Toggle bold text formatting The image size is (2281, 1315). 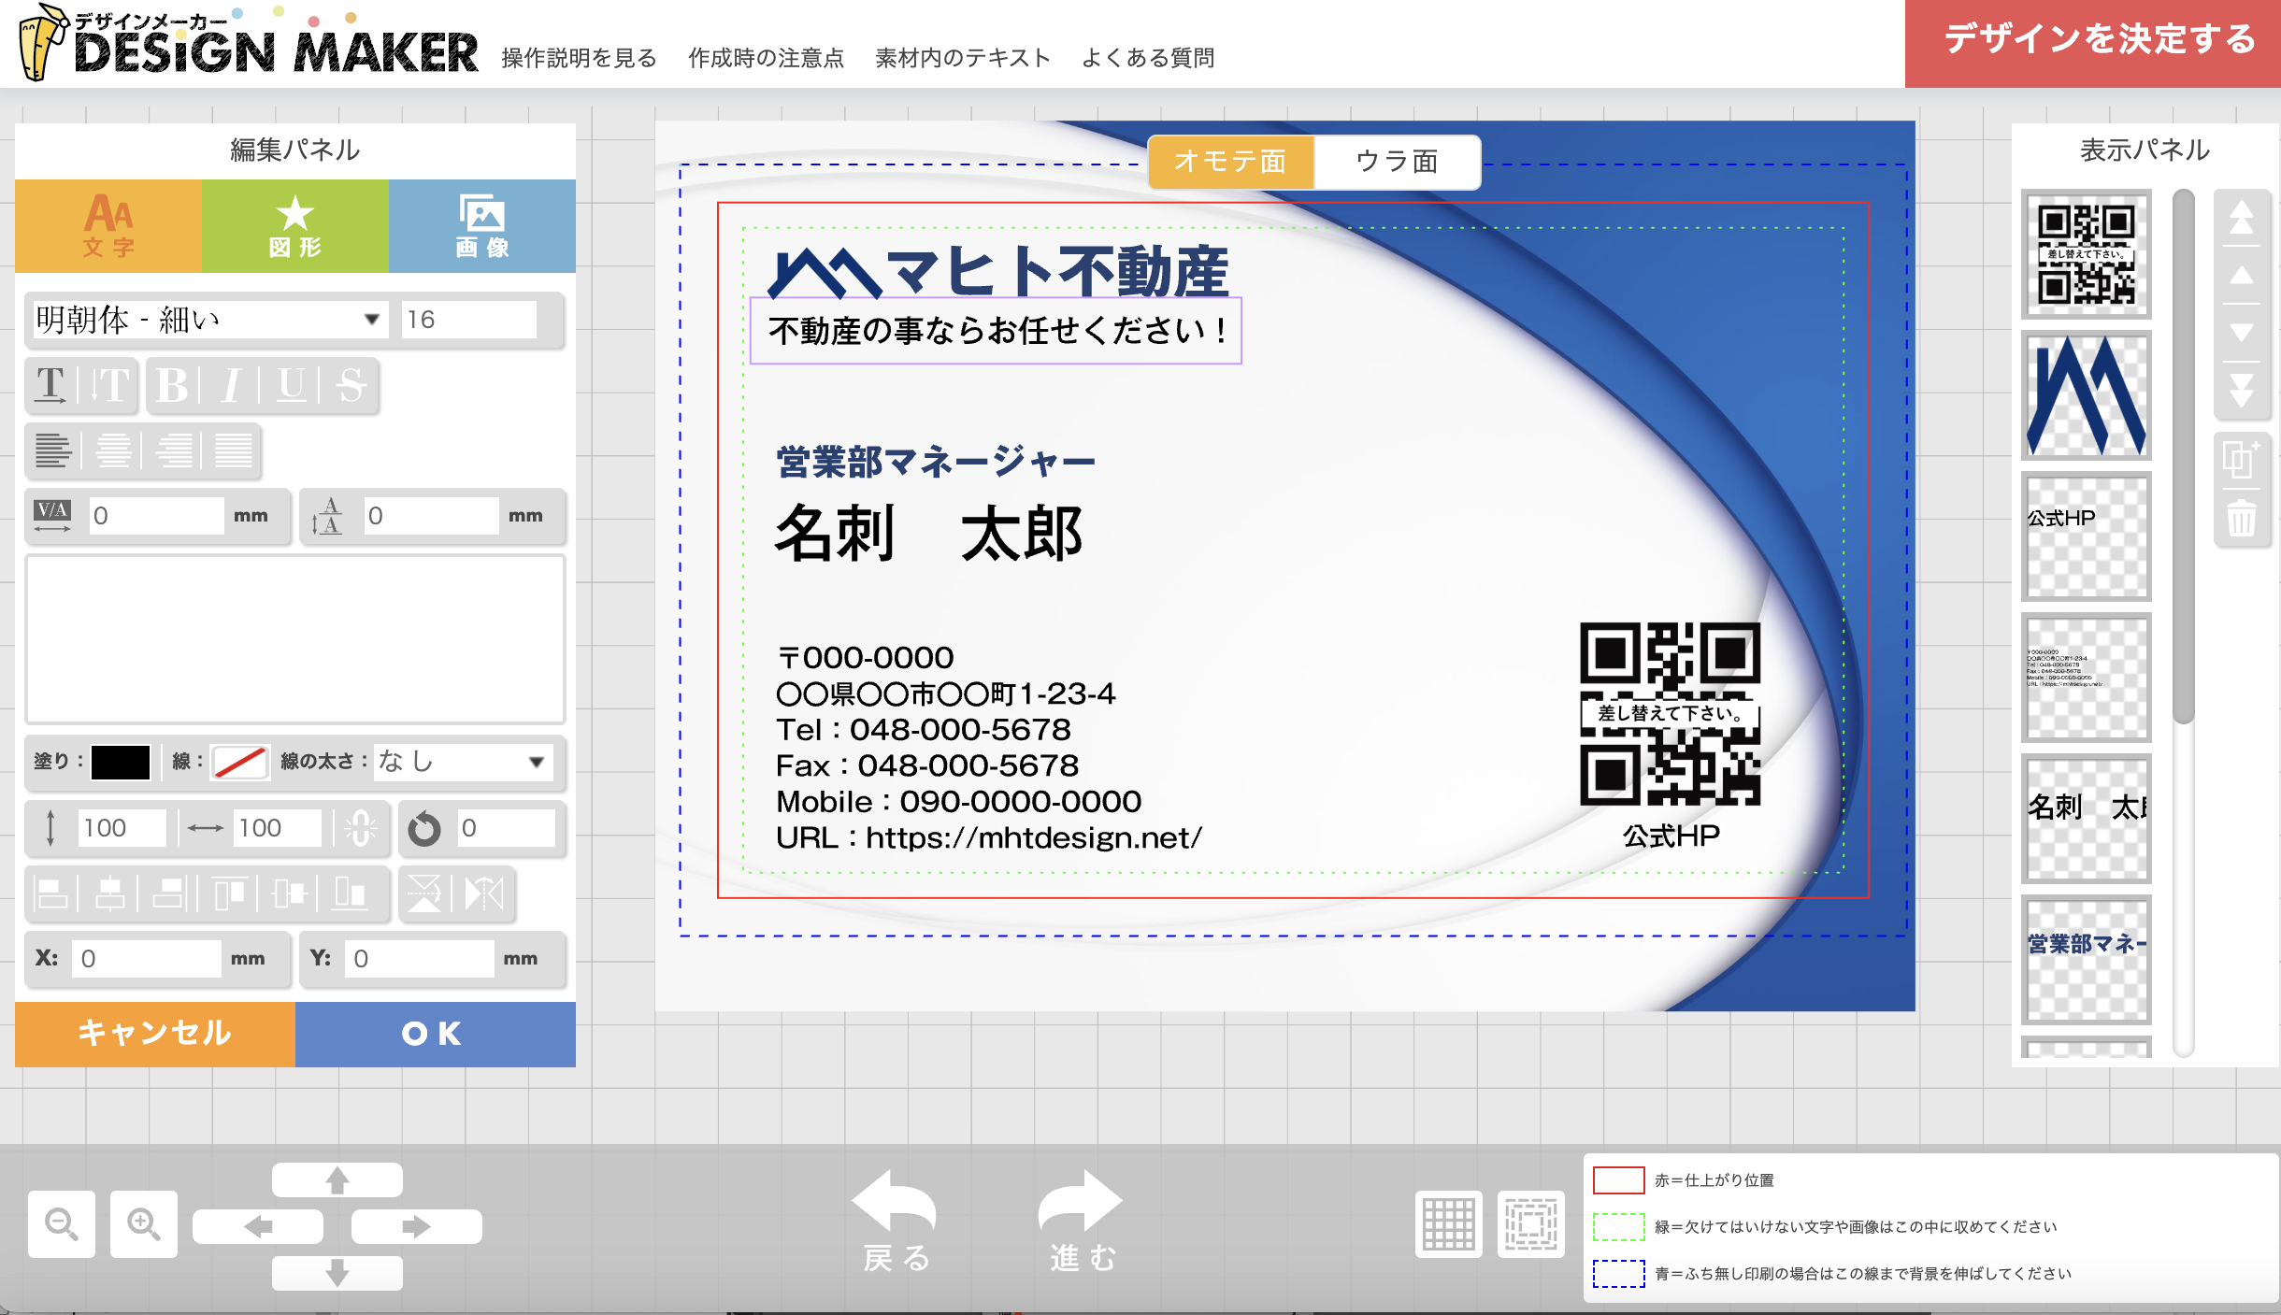tap(171, 385)
